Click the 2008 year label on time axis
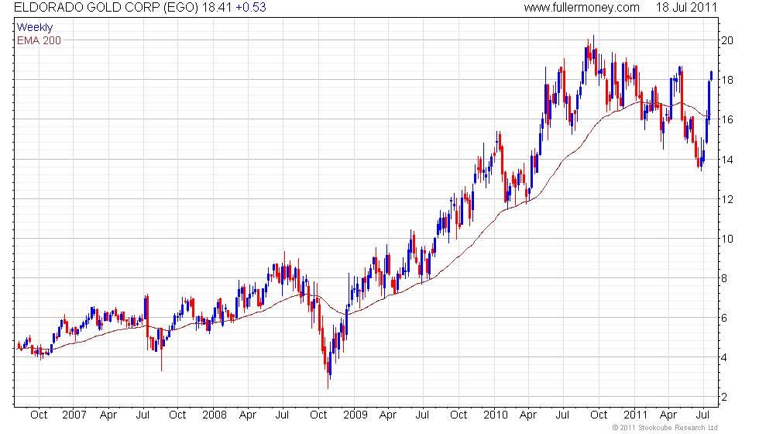Viewport: 759px width, 434px height. tap(215, 415)
